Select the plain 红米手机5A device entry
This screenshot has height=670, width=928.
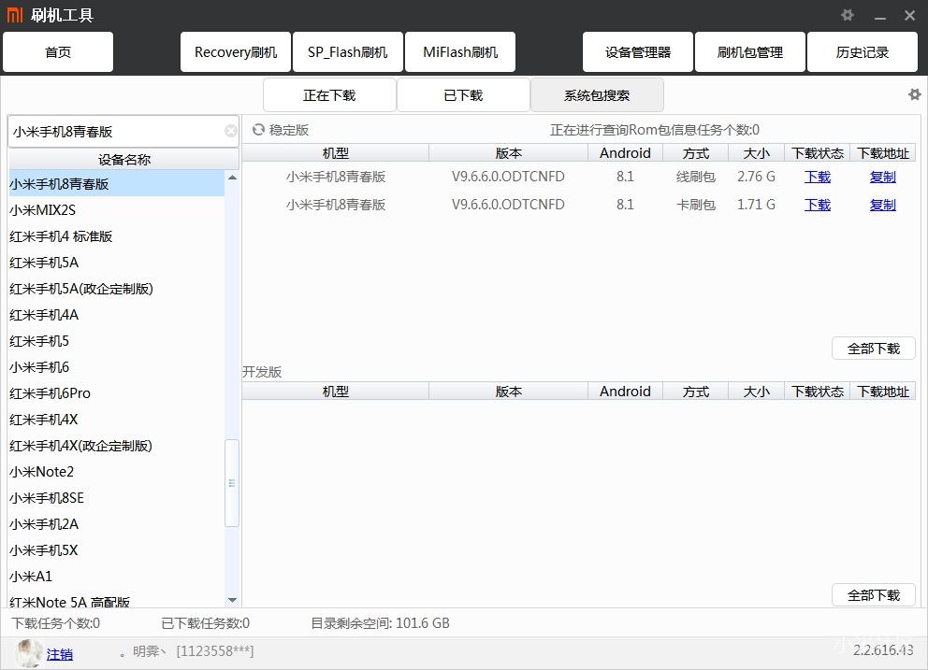[x=117, y=263]
